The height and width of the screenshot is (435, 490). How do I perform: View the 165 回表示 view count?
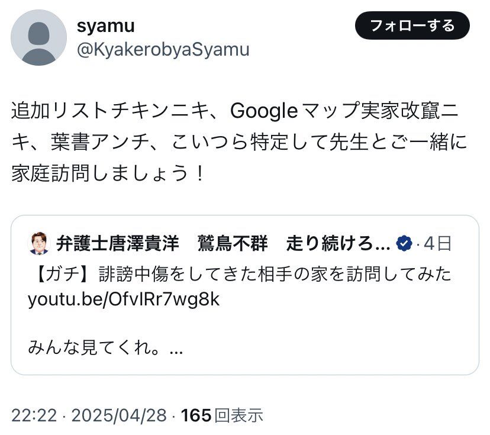[222, 415]
